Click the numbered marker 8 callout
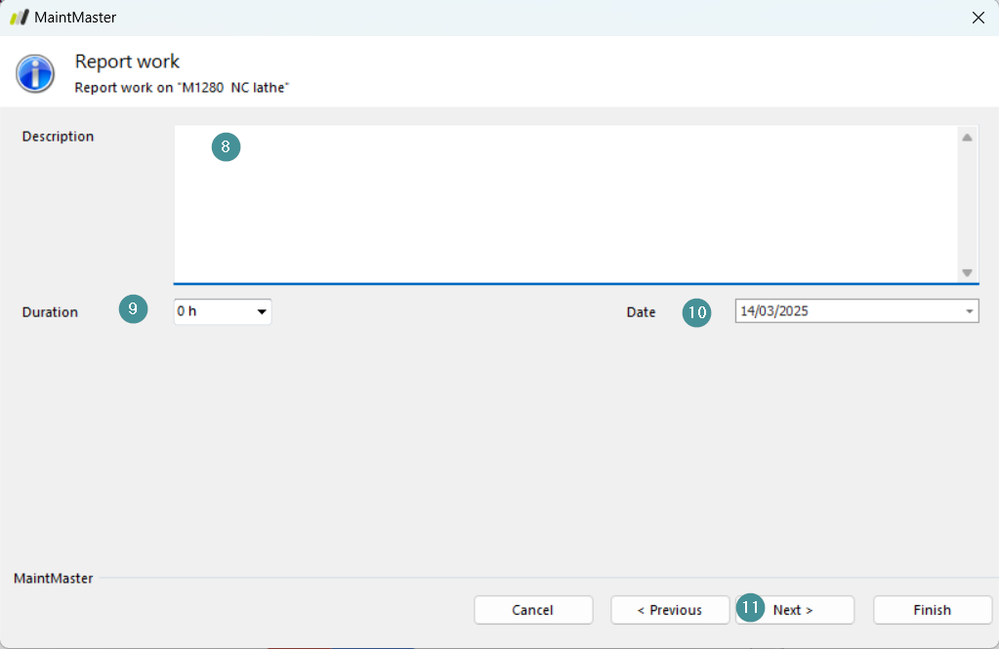Screen dimensions: 999x649 point(226,147)
